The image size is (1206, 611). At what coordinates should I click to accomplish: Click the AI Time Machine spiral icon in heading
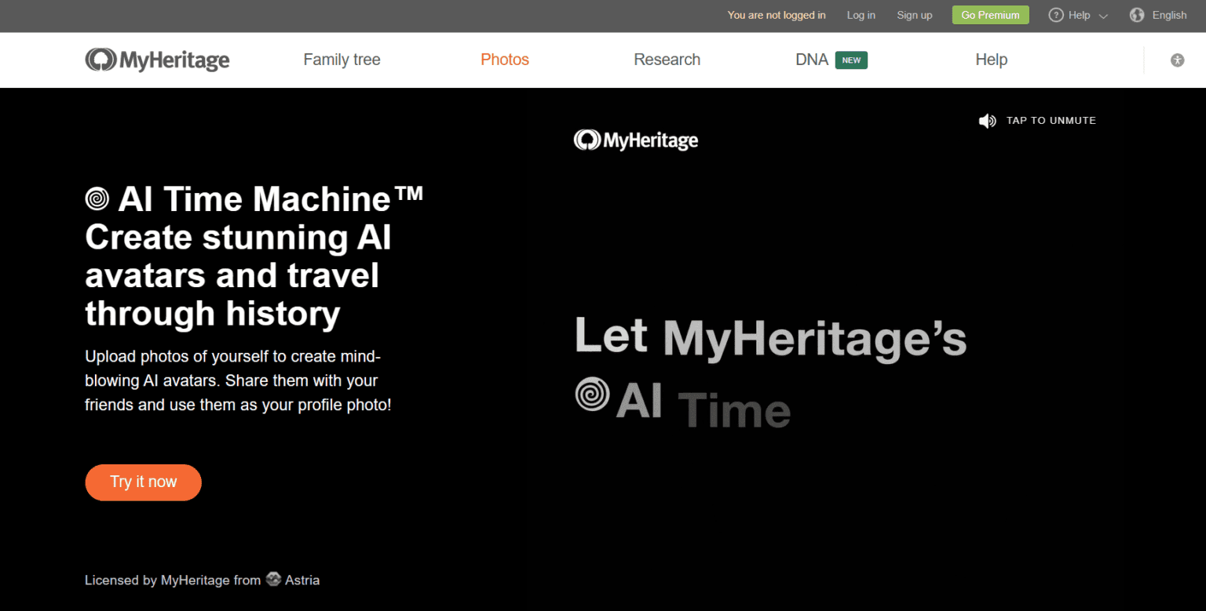click(97, 198)
